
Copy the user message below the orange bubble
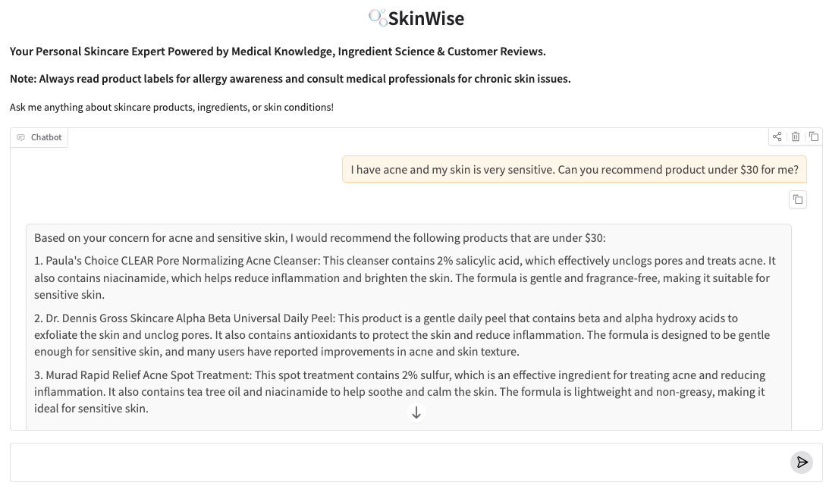797,199
